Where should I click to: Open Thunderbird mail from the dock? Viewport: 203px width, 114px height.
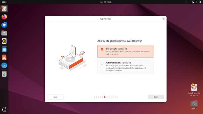[x=4, y=25]
